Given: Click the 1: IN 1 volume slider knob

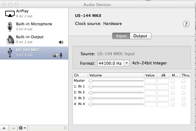Looking at the screenshot, I should coord(91,87).
